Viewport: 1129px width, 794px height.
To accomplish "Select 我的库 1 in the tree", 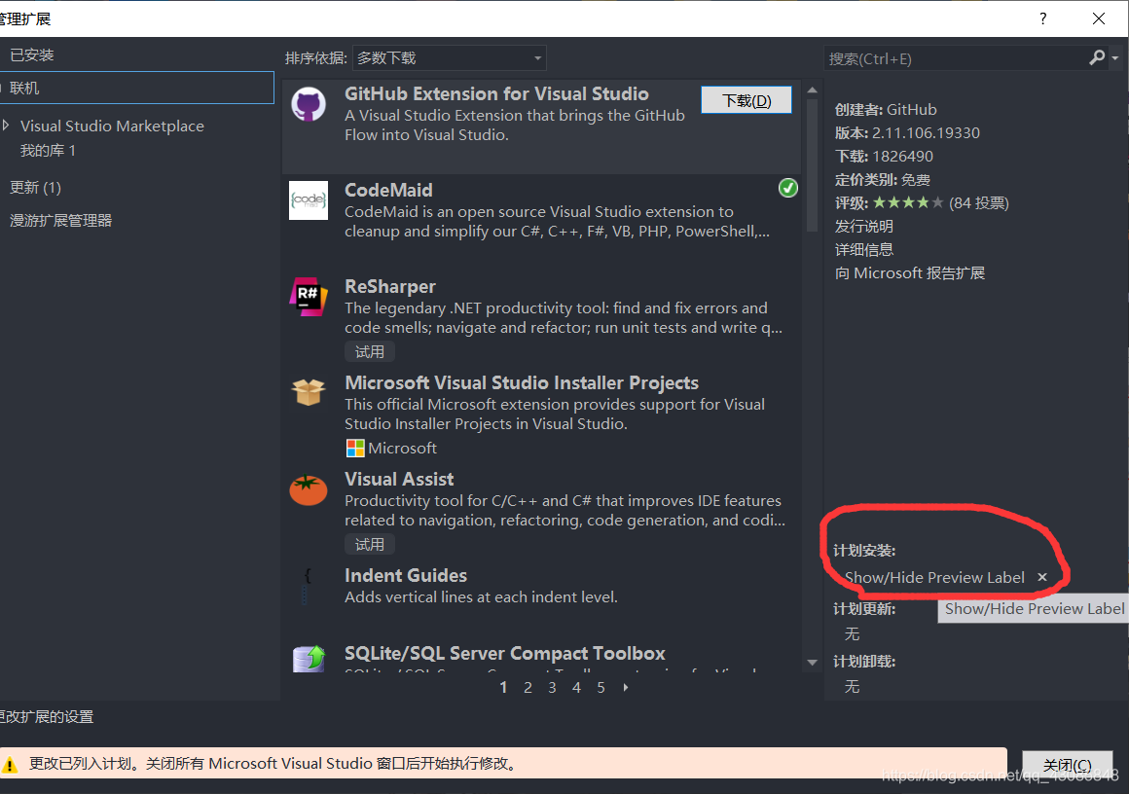I will [x=48, y=151].
